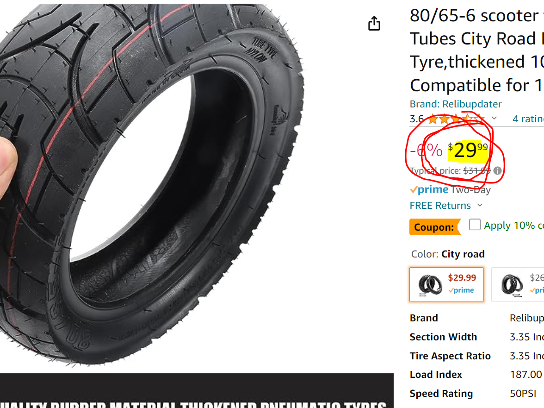
Task: Click the share icon
Action: [x=374, y=23]
